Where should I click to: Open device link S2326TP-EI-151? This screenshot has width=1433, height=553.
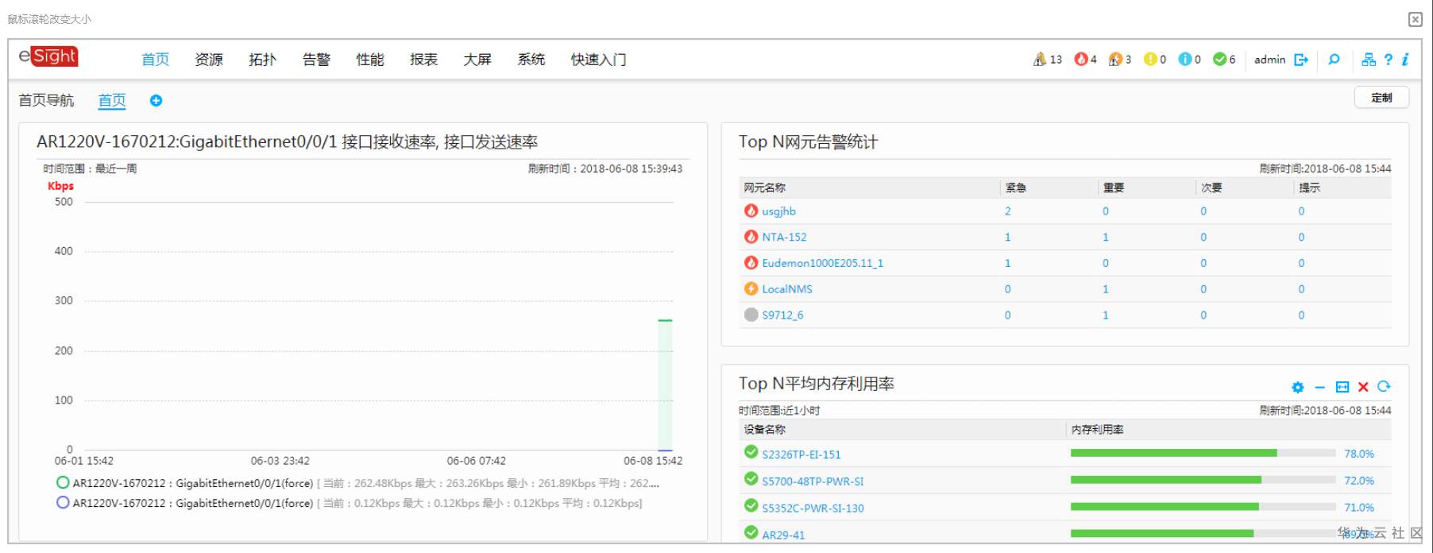pyautogui.click(x=801, y=454)
